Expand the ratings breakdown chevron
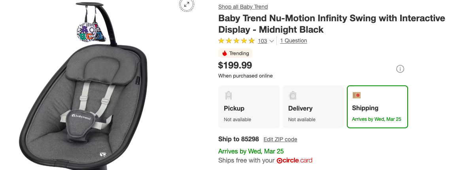This screenshot has width=454, height=170. pyautogui.click(x=272, y=41)
